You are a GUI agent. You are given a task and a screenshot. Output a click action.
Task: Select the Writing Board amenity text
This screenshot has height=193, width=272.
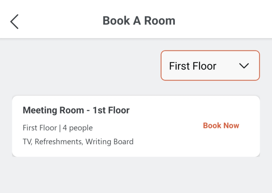[x=109, y=142]
